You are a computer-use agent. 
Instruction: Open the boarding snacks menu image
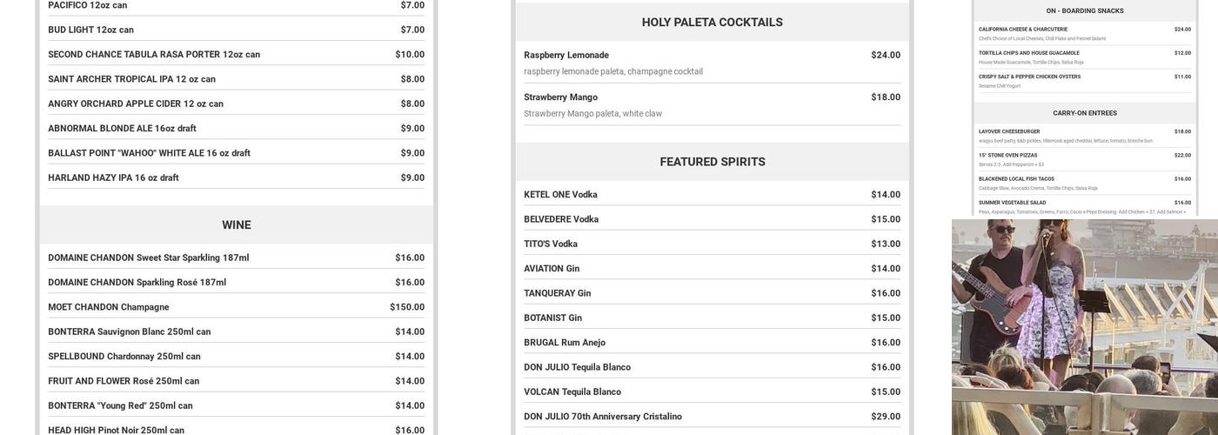point(1084,108)
